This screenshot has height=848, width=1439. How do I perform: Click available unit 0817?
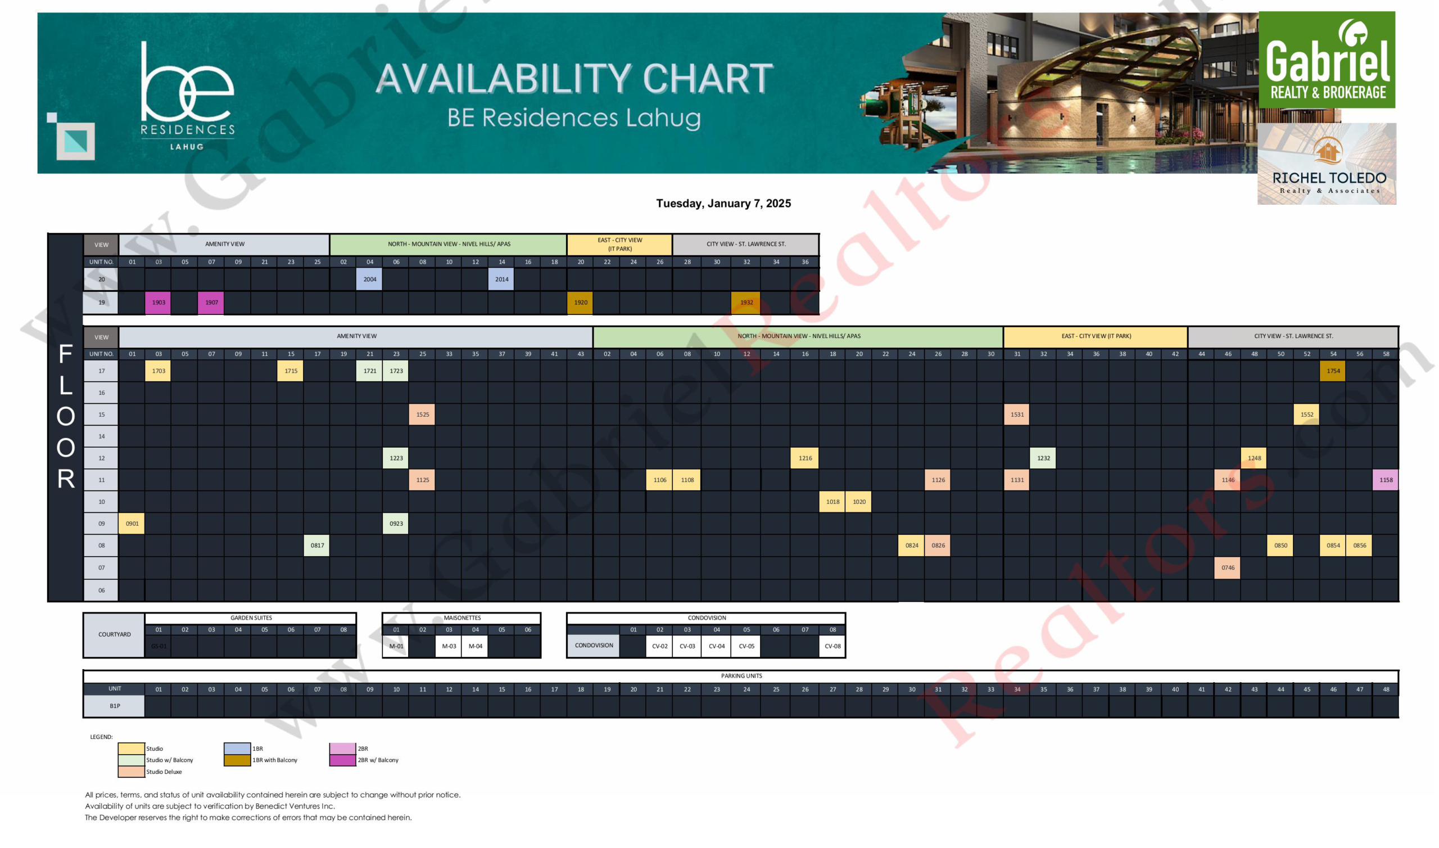317,545
